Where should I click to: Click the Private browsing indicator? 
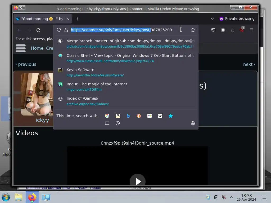pyautogui.click(x=237, y=19)
